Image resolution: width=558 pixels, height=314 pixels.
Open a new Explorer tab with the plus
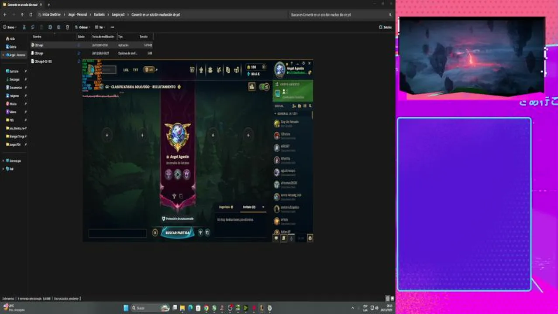[48, 4]
